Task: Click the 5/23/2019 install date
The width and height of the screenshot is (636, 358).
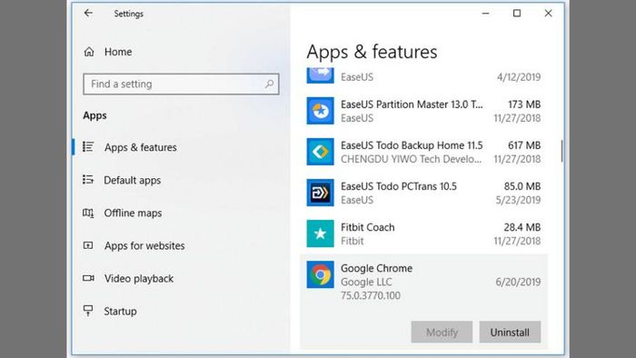Action: pyautogui.click(x=518, y=200)
